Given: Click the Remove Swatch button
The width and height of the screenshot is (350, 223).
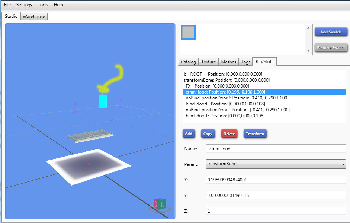Looking at the screenshot, I should pos(331,47).
